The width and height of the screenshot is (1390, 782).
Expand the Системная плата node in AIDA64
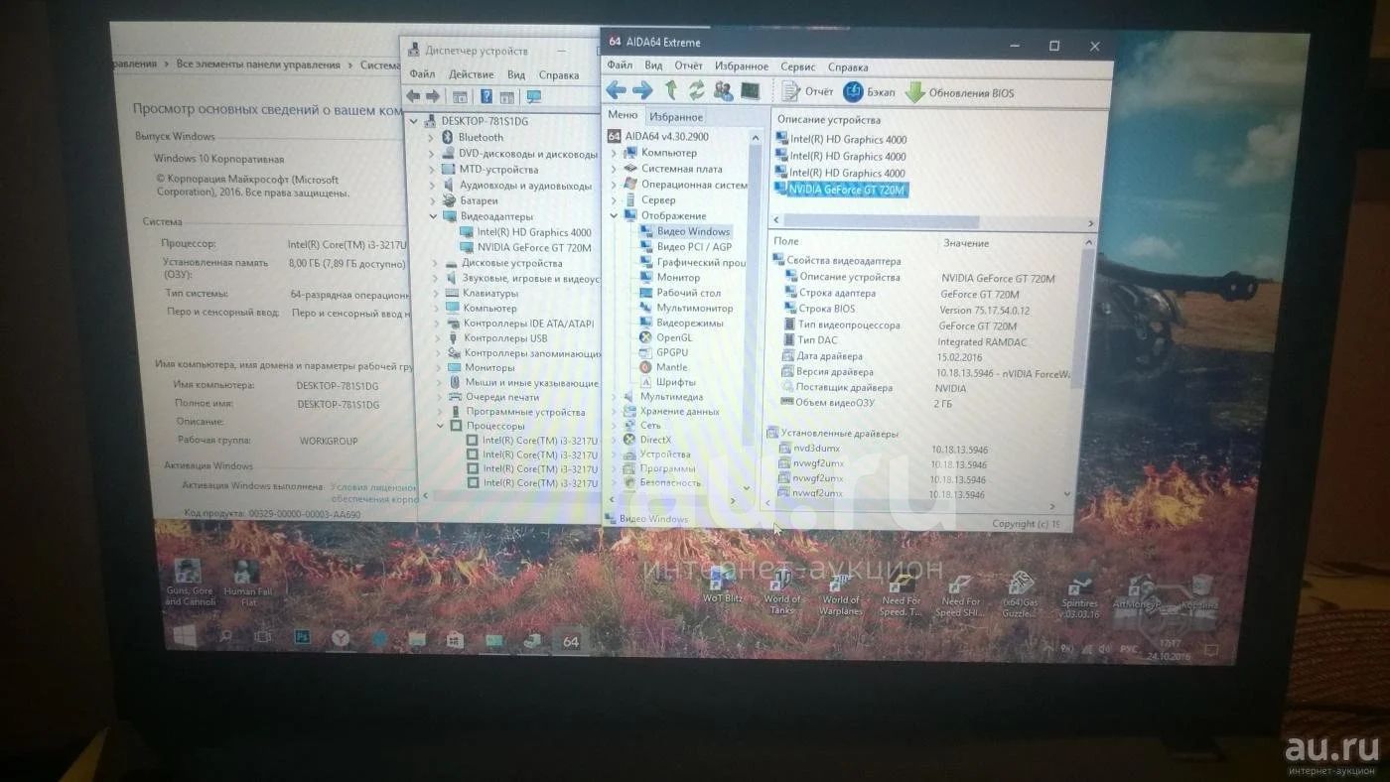(x=614, y=169)
